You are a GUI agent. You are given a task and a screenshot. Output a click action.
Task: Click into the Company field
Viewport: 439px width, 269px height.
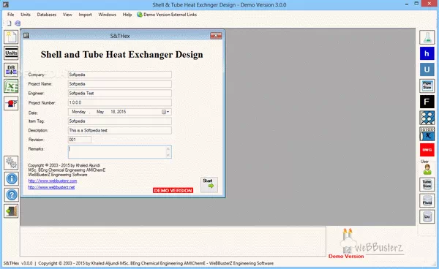[x=120, y=75]
